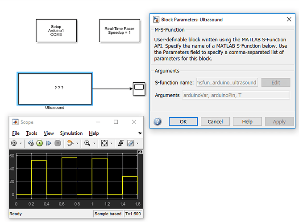Click the Stop simulation icon

[x=58, y=143]
